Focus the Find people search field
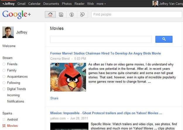This screenshot has height=130, width=183. 137,14
